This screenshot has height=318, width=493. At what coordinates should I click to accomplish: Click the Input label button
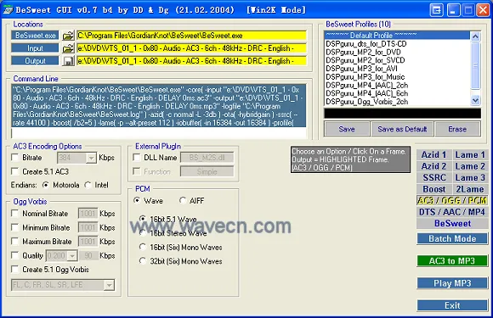point(35,48)
